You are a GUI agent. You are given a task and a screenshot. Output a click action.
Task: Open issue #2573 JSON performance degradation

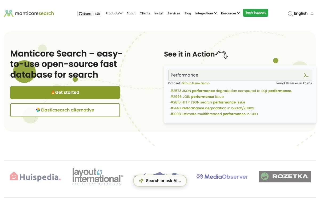coord(231,91)
